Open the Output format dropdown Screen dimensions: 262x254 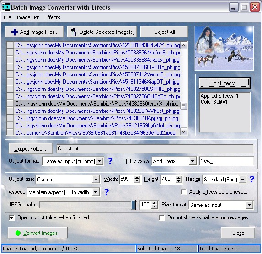pos(100,161)
